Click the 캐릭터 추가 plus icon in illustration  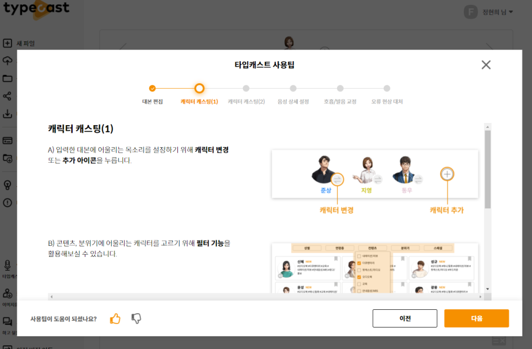tap(447, 174)
